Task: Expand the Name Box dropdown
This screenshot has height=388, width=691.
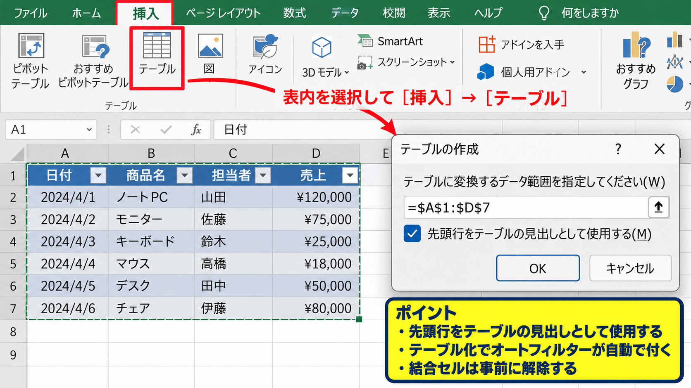Action: [89, 130]
